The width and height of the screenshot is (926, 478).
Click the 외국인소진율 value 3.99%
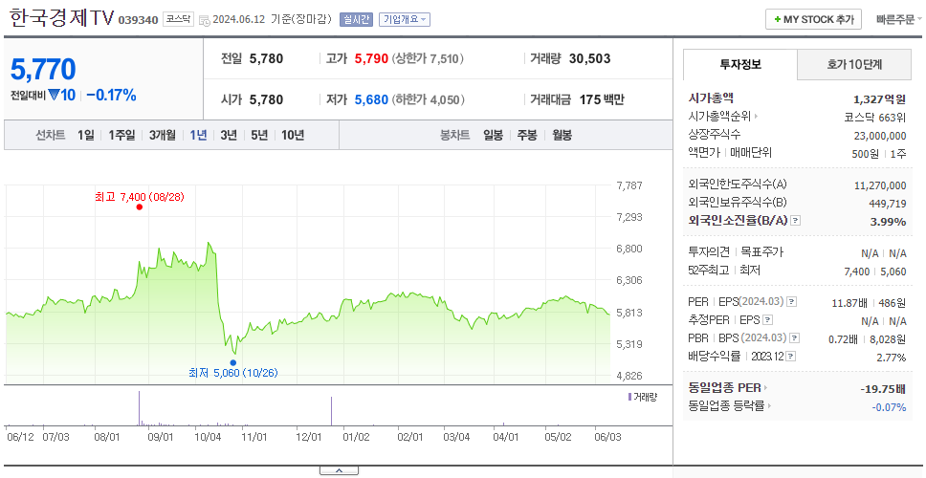(890, 222)
